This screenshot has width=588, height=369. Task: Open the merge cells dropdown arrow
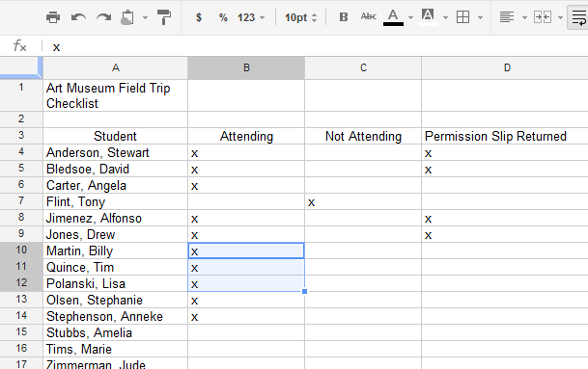[x=560, y=17]
